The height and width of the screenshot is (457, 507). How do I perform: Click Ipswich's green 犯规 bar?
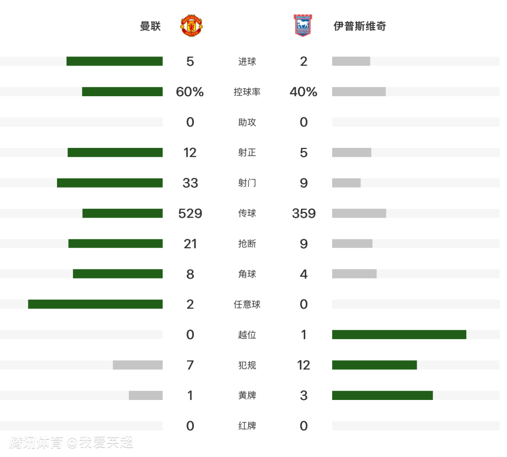tap(374, 365)
